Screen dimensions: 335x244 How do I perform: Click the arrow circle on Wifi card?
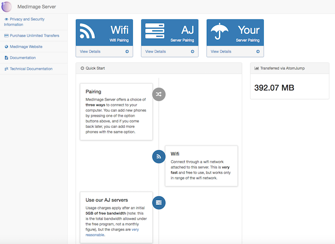pos(127,51)
